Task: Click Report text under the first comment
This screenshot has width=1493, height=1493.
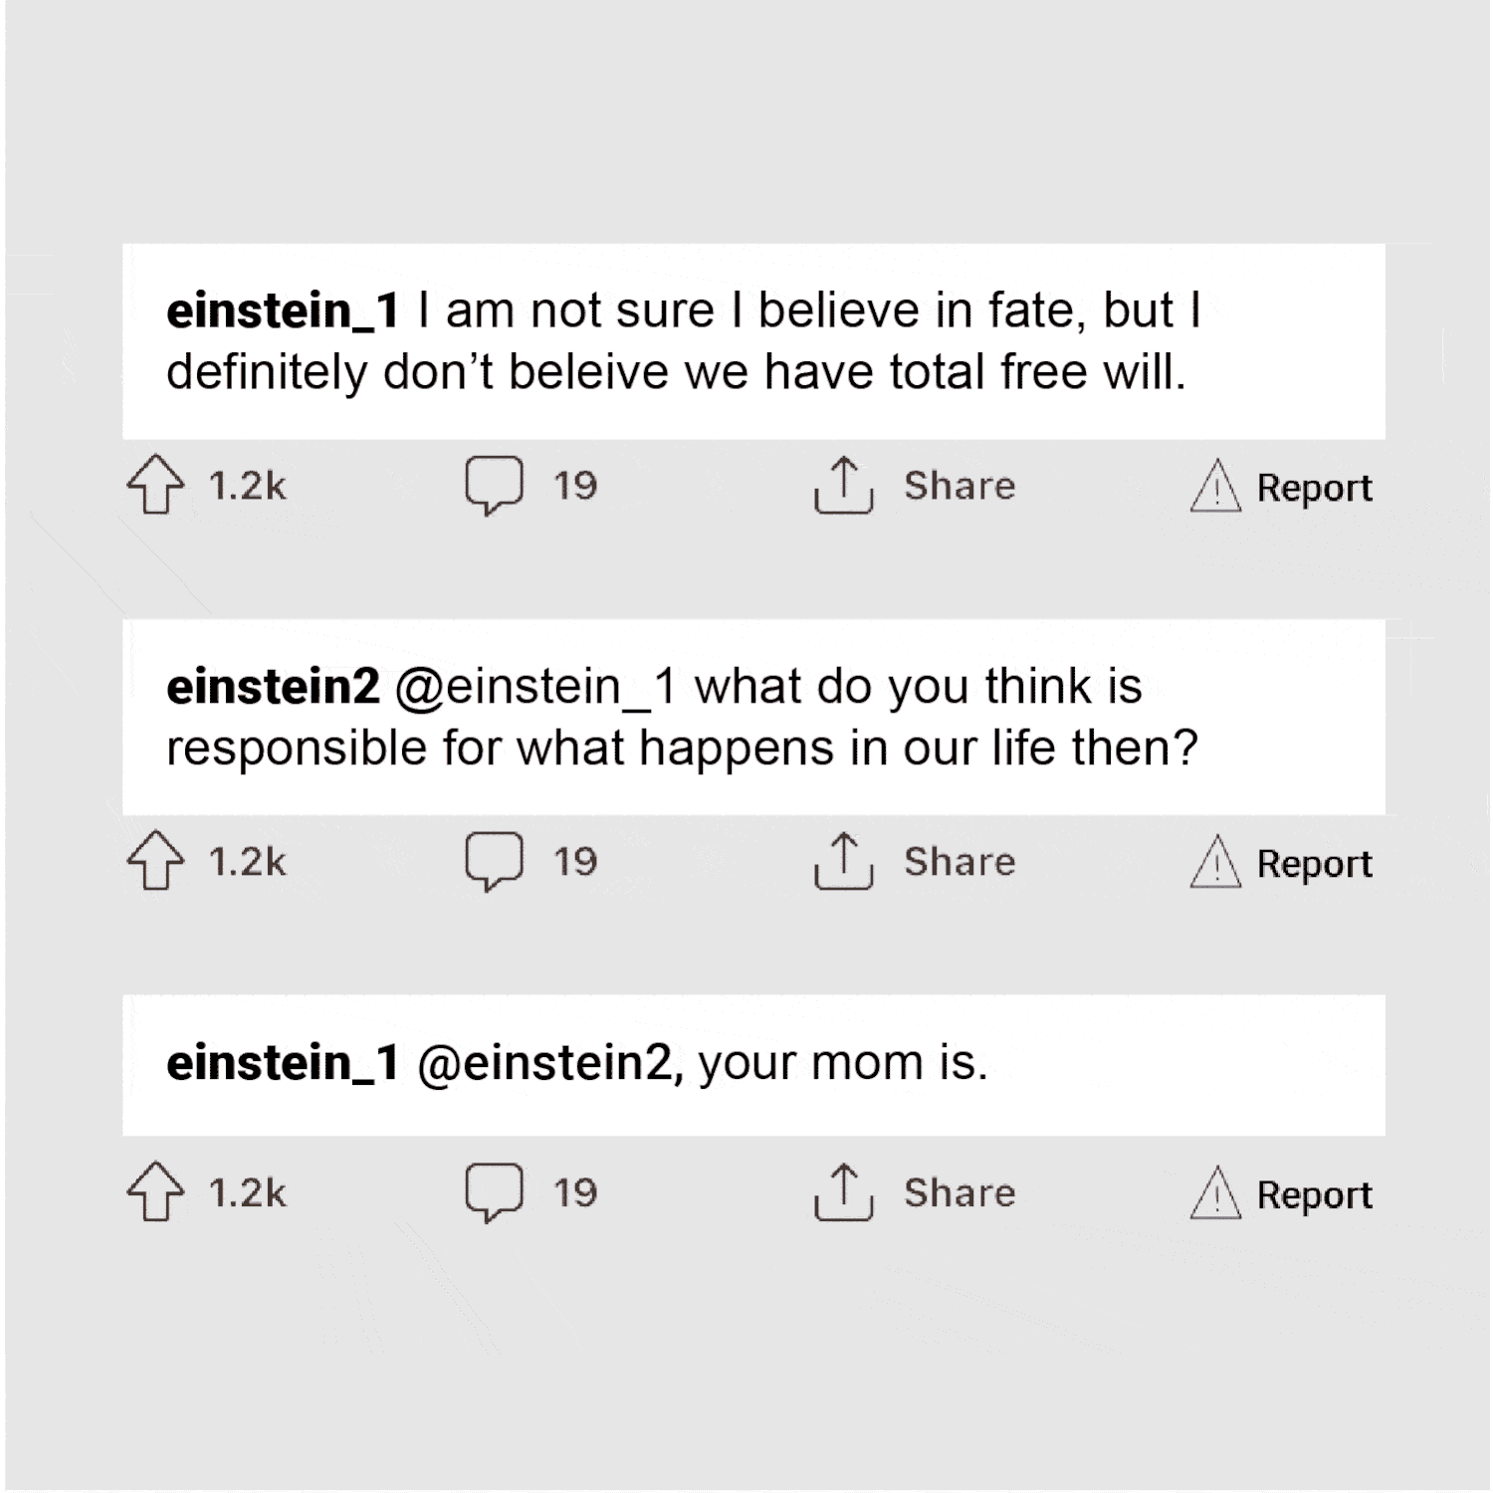Action: click(x=1314, y=488)
